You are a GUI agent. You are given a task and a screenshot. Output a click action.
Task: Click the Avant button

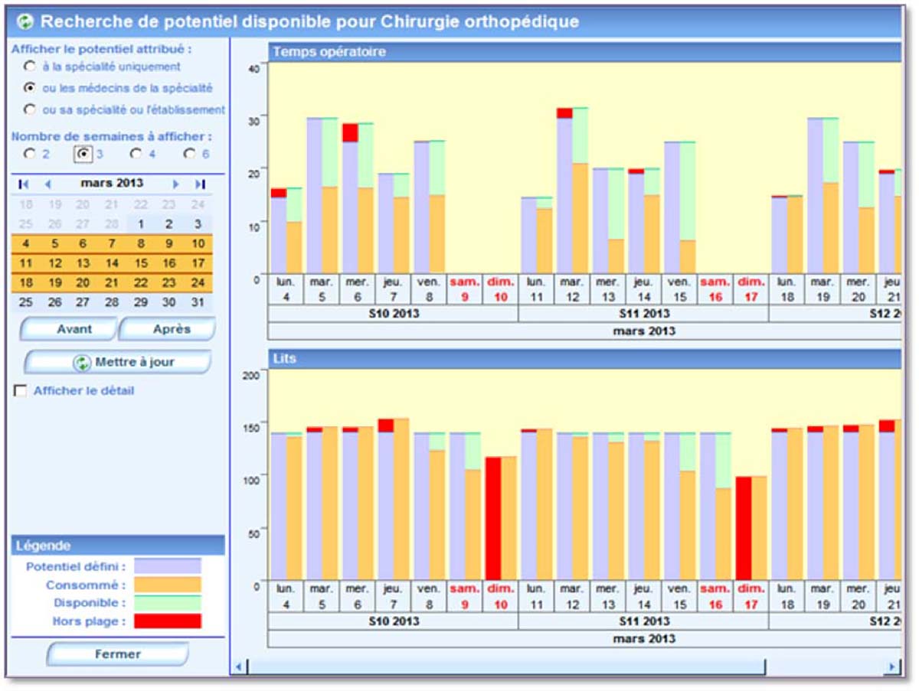click(x=68, y=329)
